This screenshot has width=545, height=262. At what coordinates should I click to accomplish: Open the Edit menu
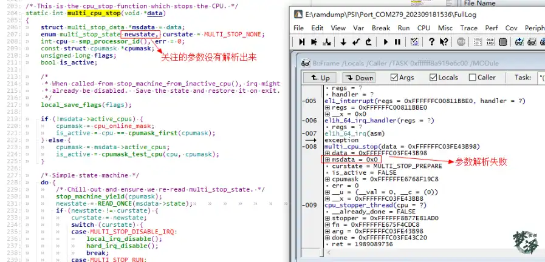click(x=317, y=28)
